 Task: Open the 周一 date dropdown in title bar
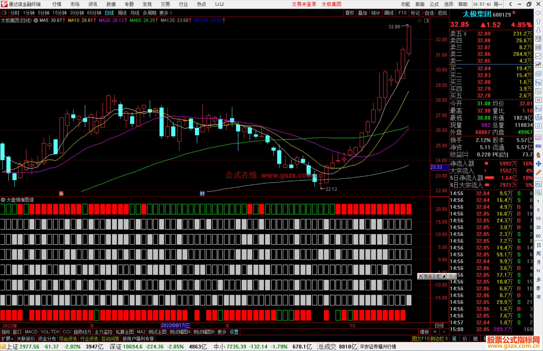coord(498,4)
